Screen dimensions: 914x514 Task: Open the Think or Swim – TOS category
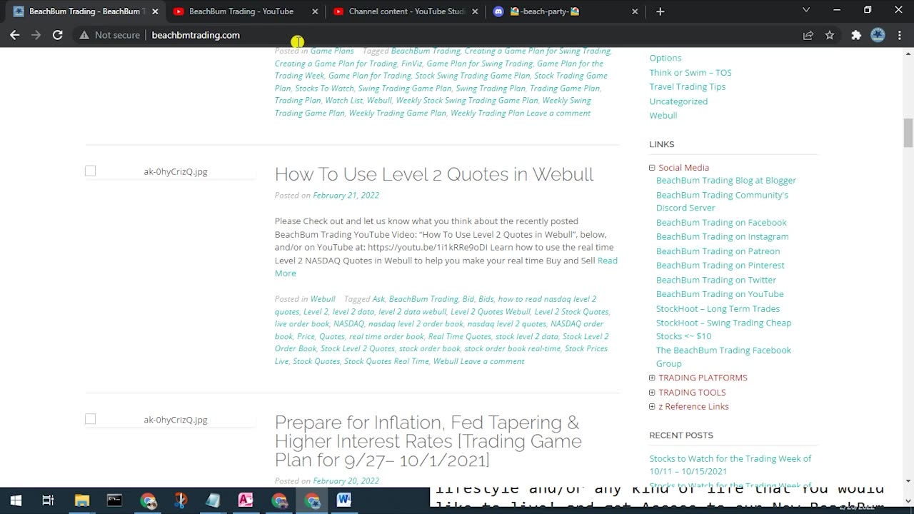(690, 72)
